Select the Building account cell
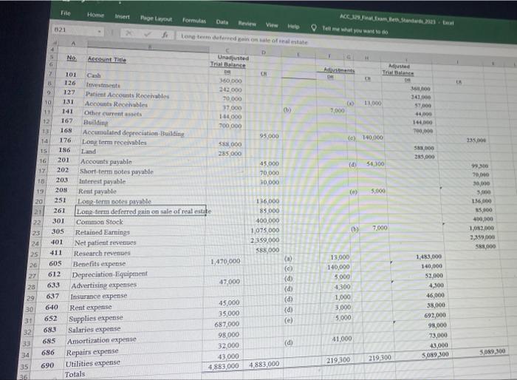The height and width of the screenshot is (380, 517). point(95,122)
